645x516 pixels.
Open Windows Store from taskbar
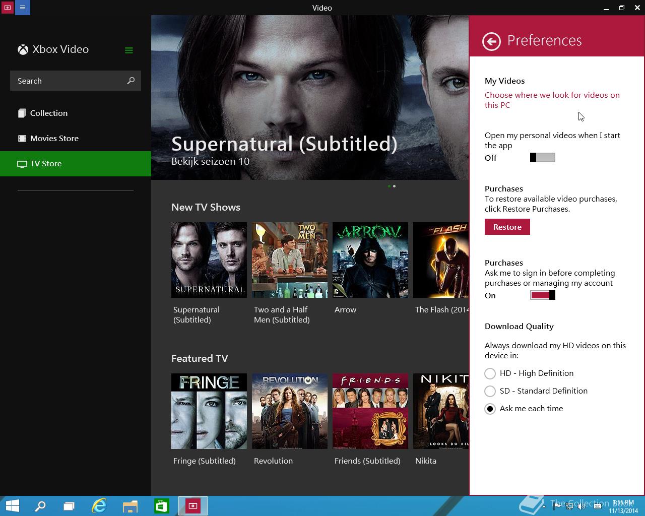pyautogui.click(x=161, y=506)
